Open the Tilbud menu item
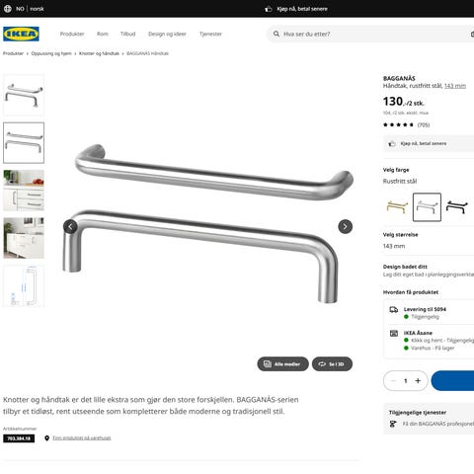Image resolution: width=474 pixels, height=474 pixels. (x=127, y=34)
